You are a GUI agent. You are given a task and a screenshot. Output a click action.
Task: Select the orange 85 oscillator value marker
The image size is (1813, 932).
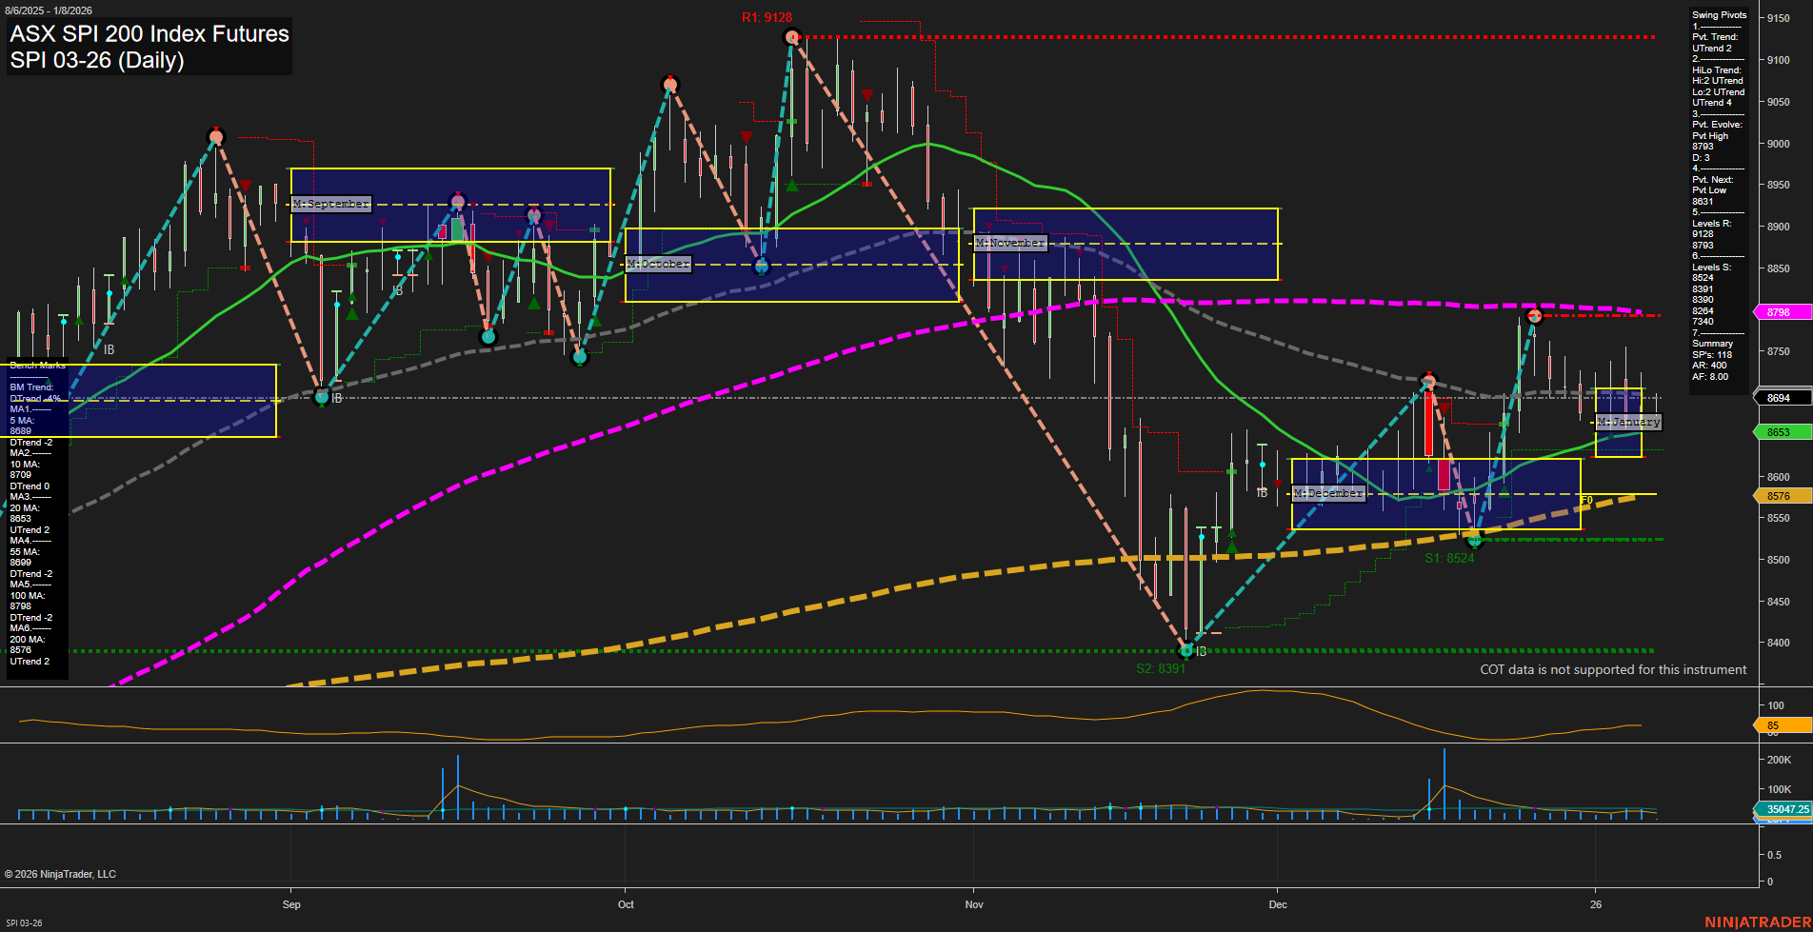pyautogui.click(x=1772, y=724)
